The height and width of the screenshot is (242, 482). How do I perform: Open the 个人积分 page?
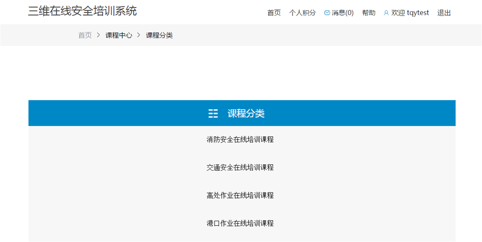(x=302, y=13)
